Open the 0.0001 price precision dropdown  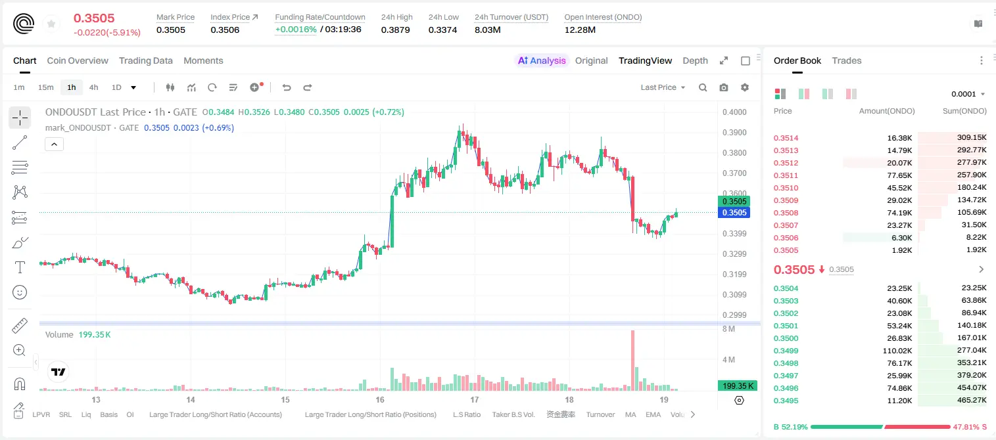coord(968,94)
